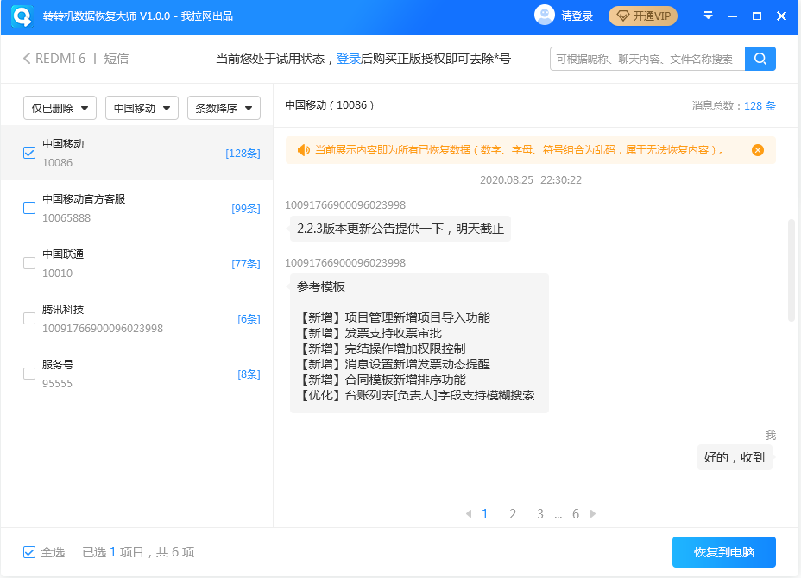
Task: Click the 请登录 login link
Action: 577,16
